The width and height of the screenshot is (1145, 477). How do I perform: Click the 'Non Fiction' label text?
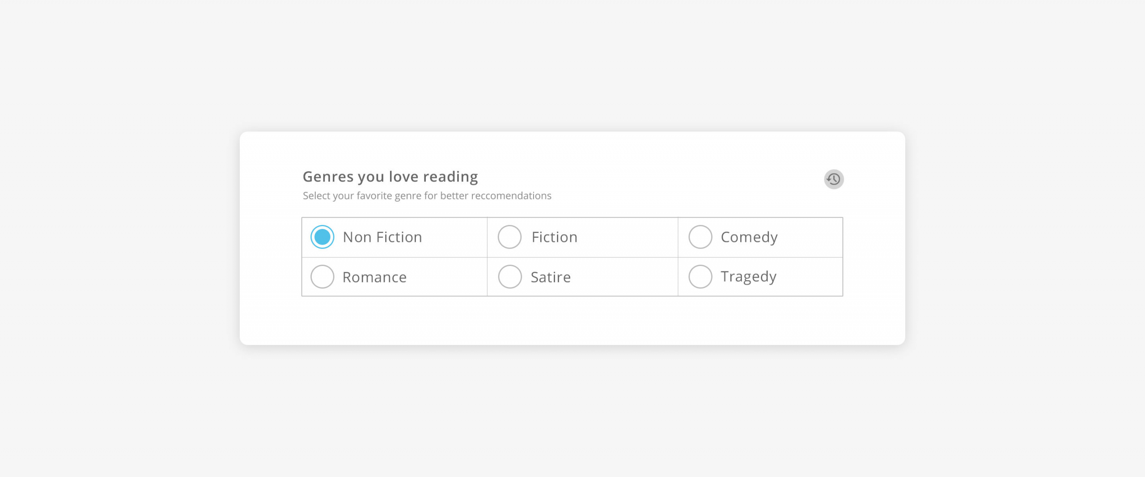click(382, 237)
